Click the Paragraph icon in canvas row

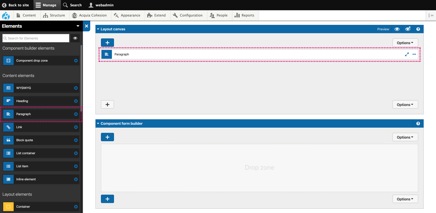pos(107,54)
